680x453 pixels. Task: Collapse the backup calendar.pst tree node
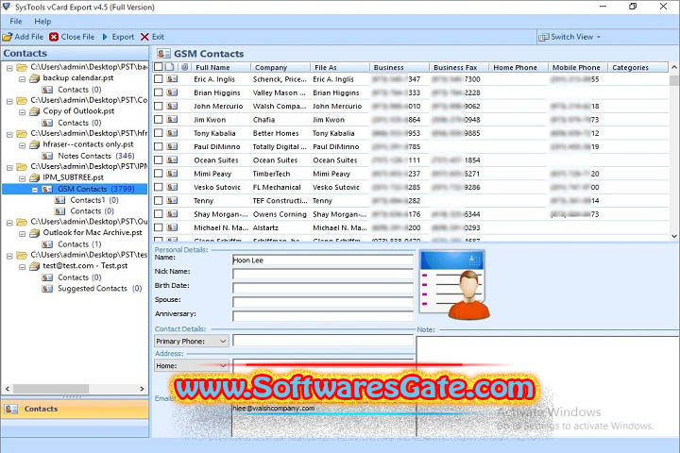pyautogui.click(x=22, y=79)
